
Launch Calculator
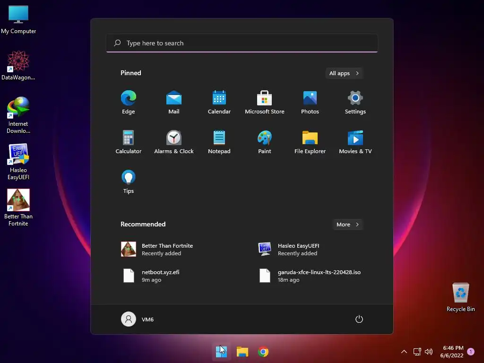click(x=129, y=142)
